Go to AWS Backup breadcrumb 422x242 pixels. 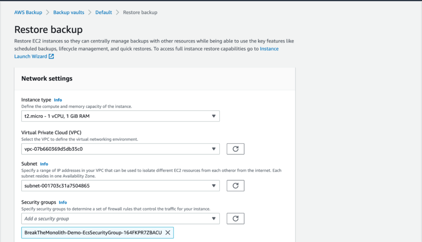point(28,12)
